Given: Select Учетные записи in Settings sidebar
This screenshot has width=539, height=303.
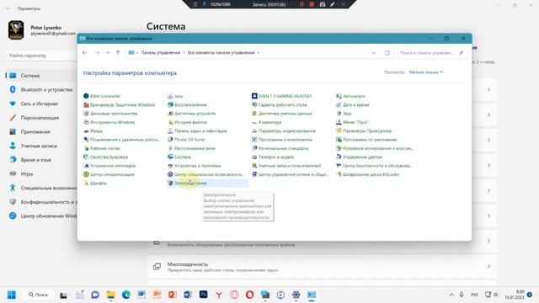Looking at the screenshot, I should point(41,146).
